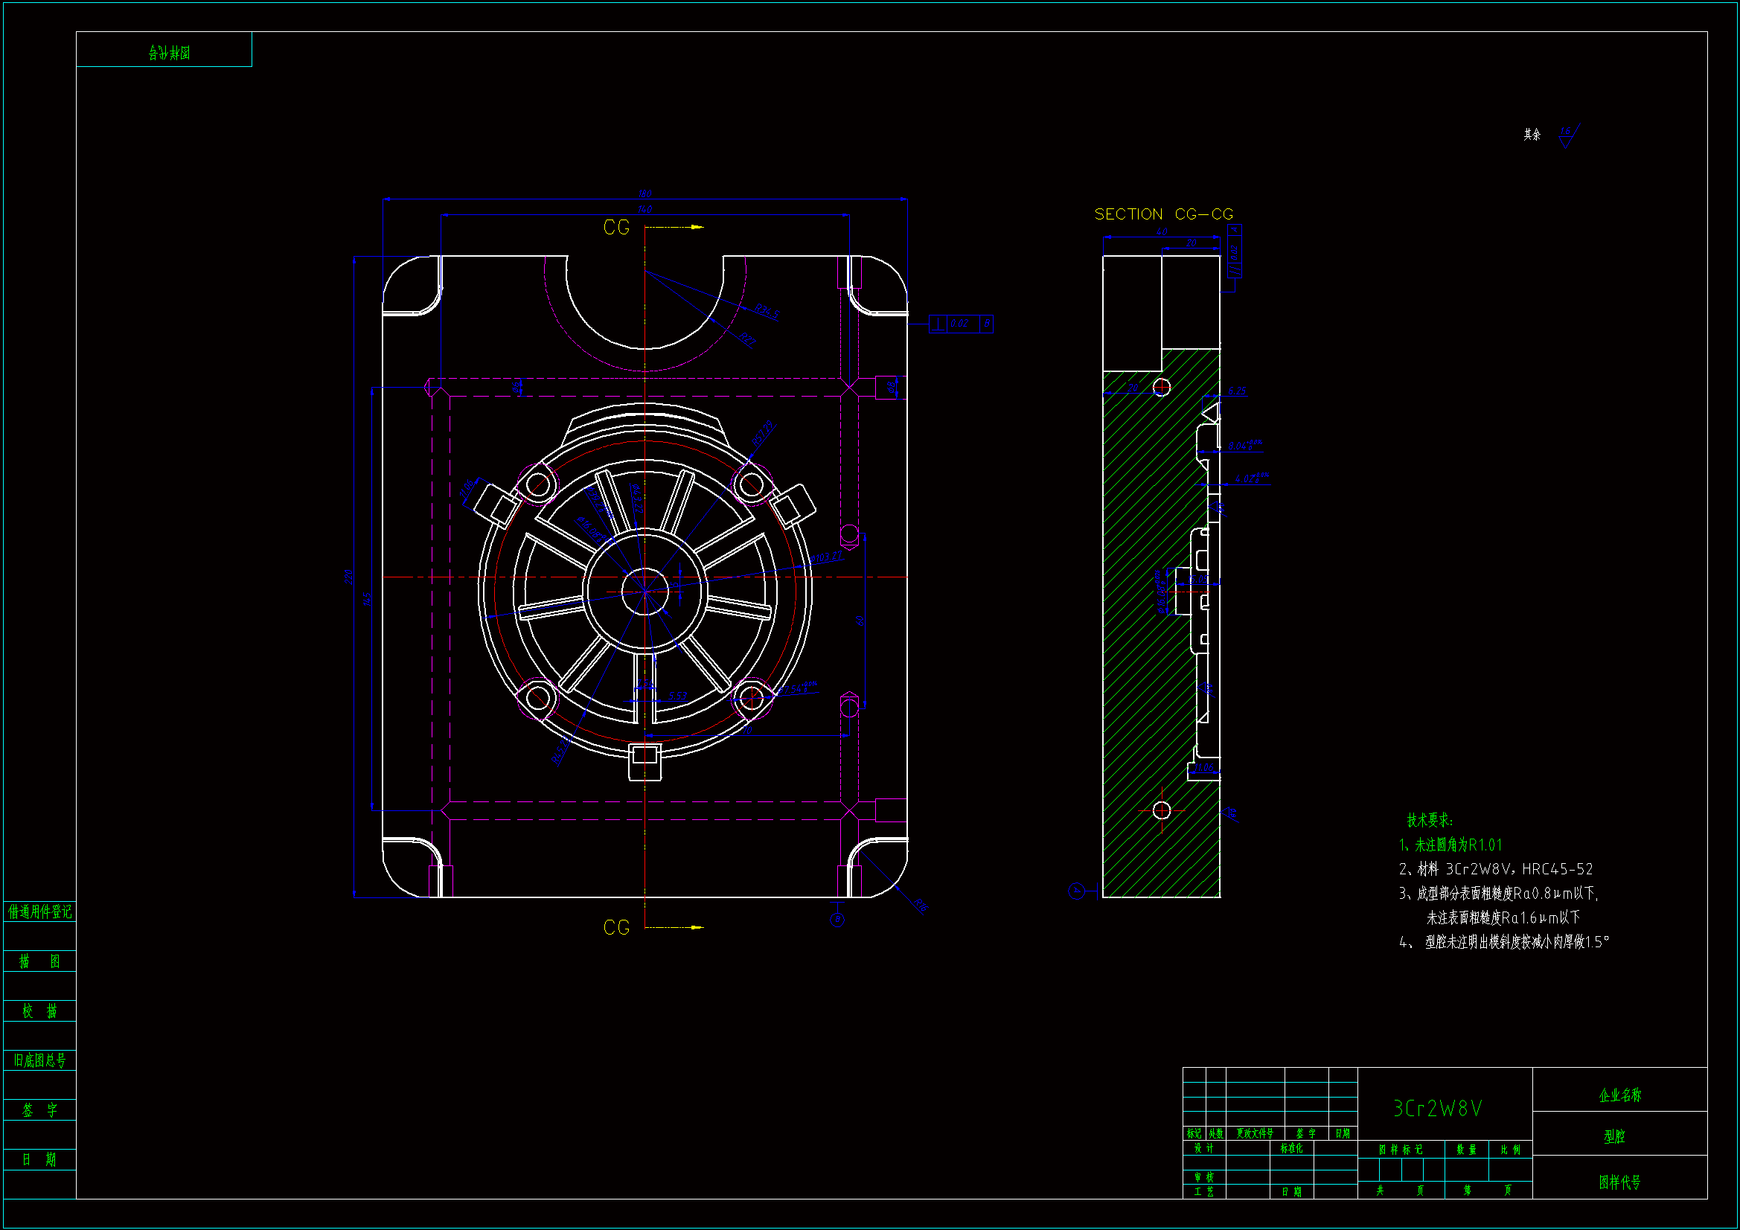Click the 技术要求 heading text
The width and height of the screenshot is (1740, 1230).
click(1429, 820)
